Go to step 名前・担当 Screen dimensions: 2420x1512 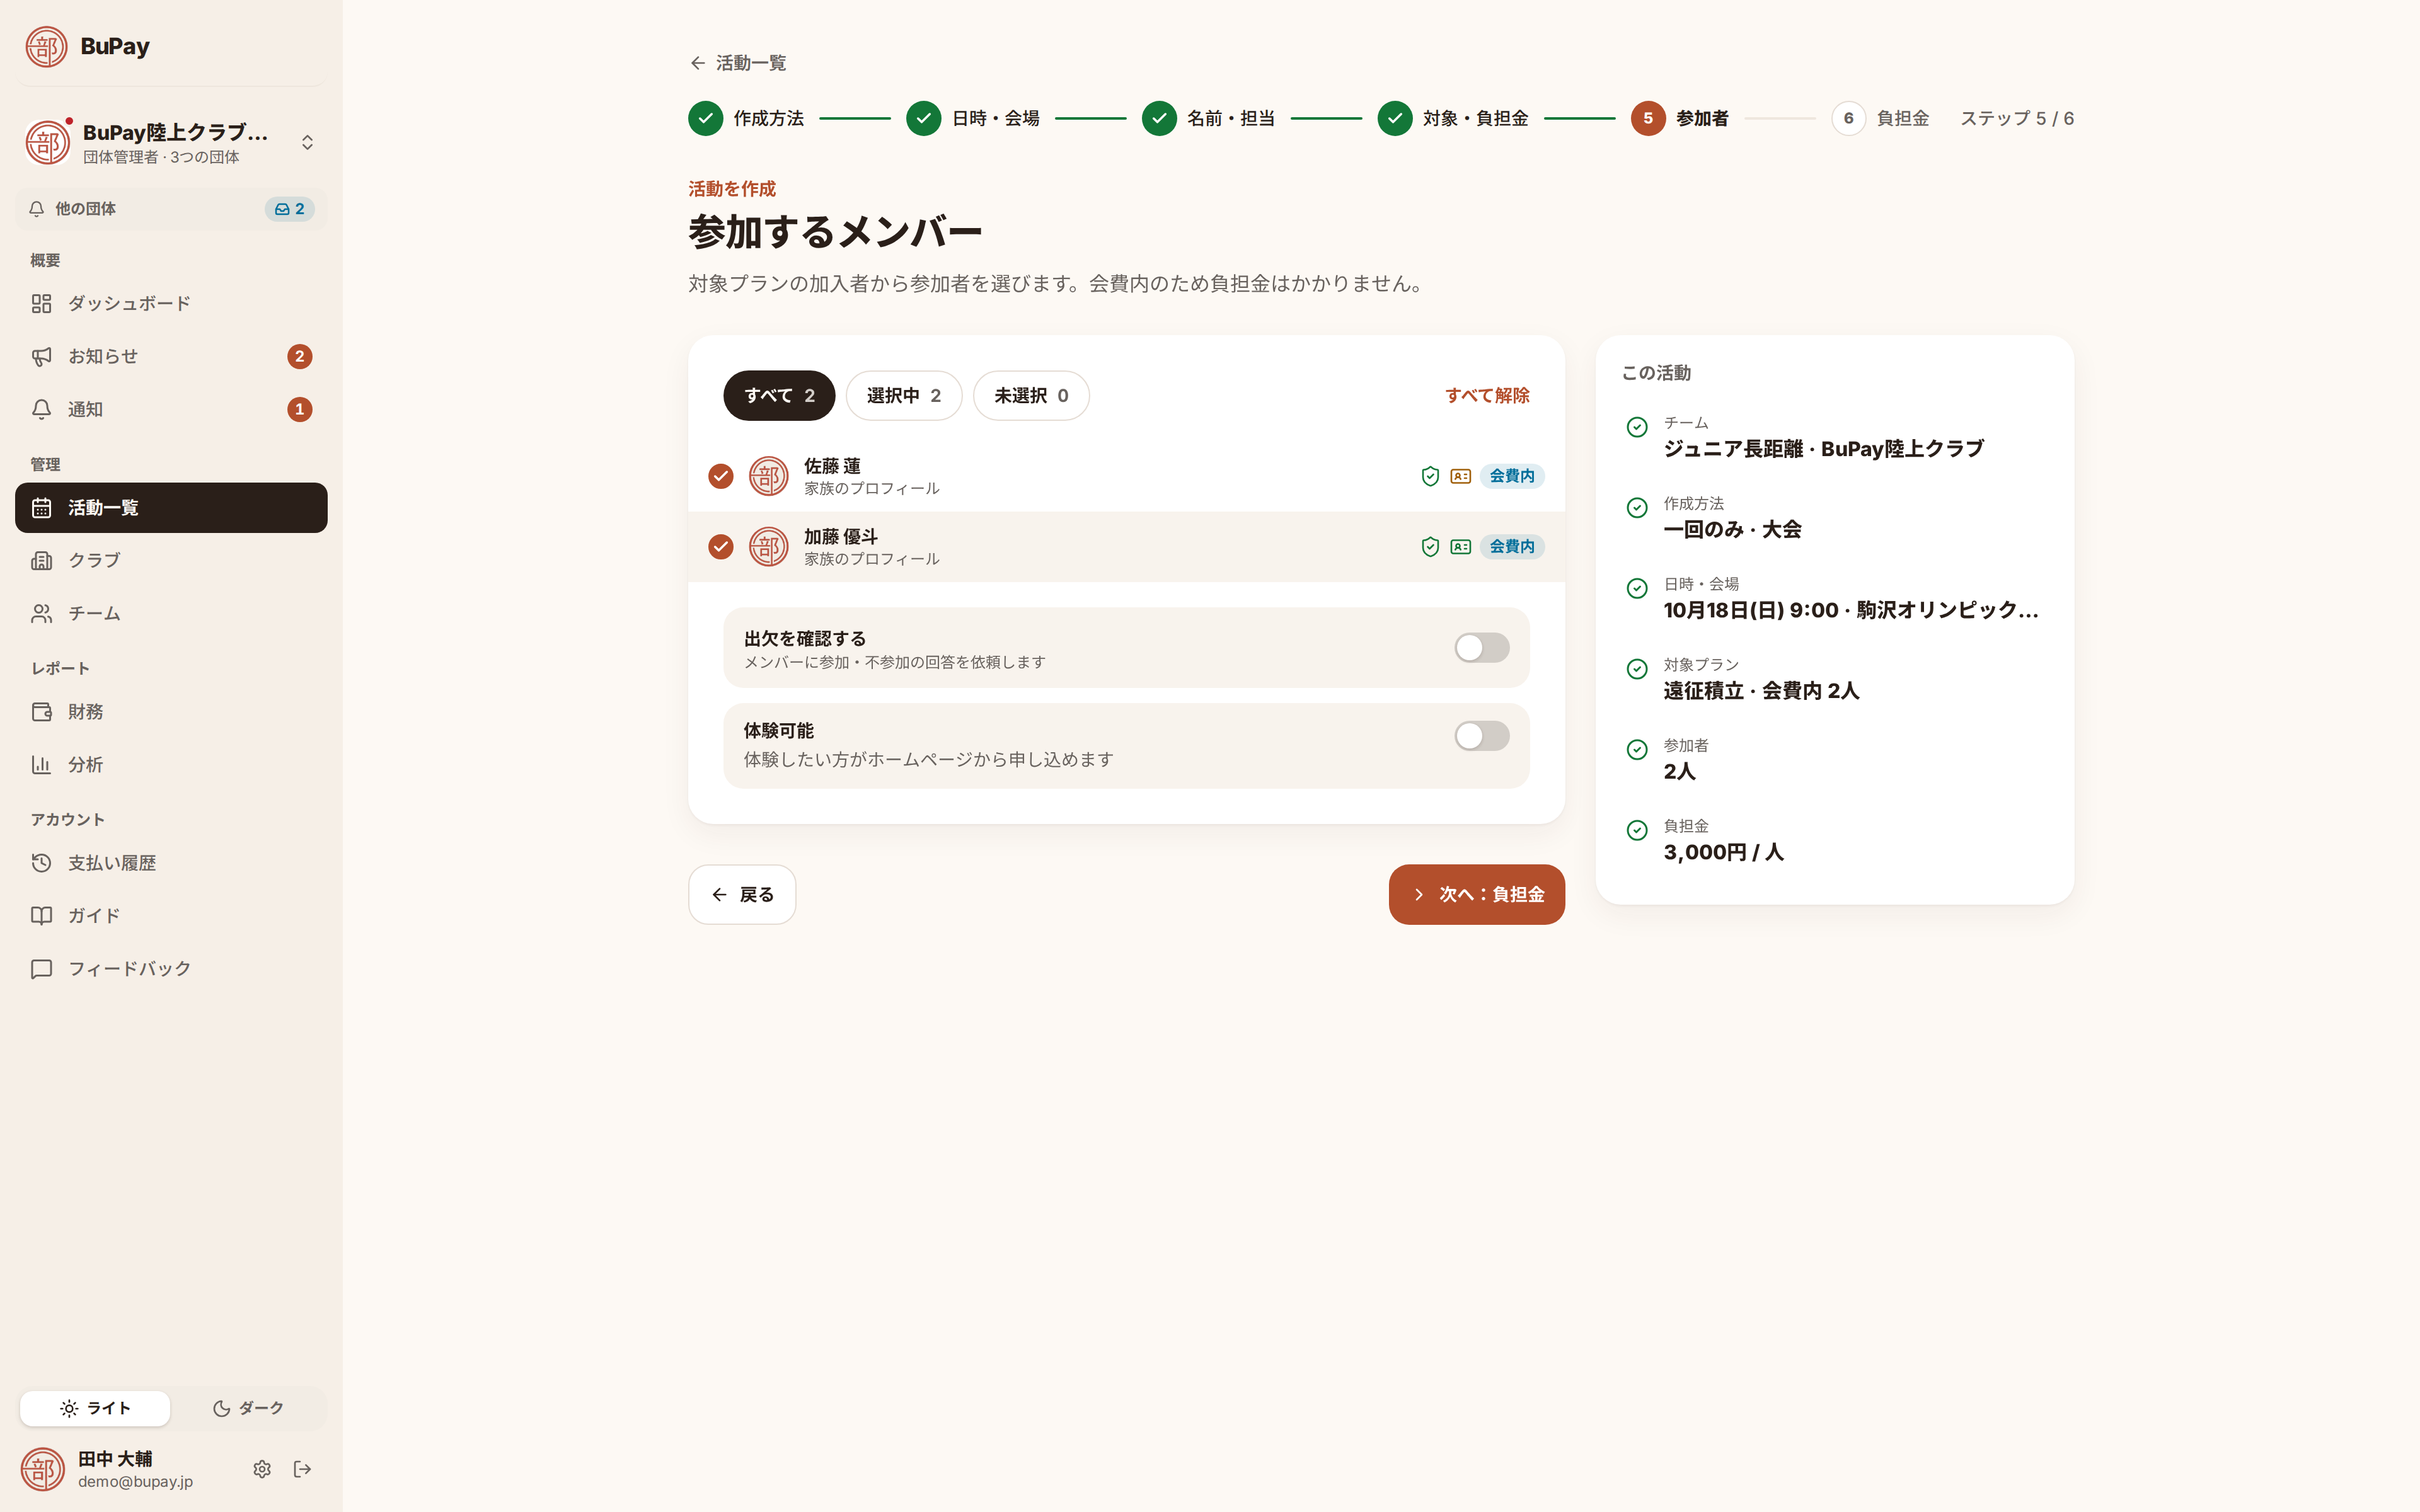point(1208,118)
